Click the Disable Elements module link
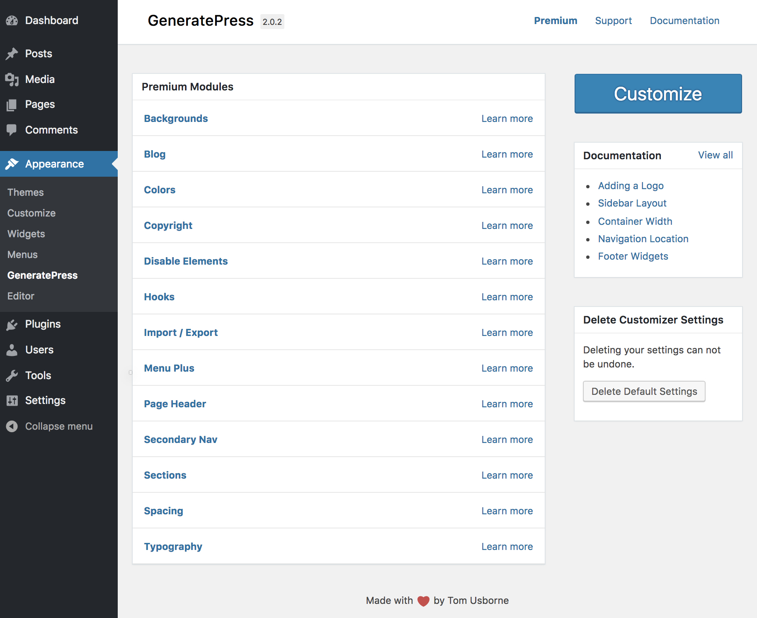757x618 pixels. [x=186, y=261]
